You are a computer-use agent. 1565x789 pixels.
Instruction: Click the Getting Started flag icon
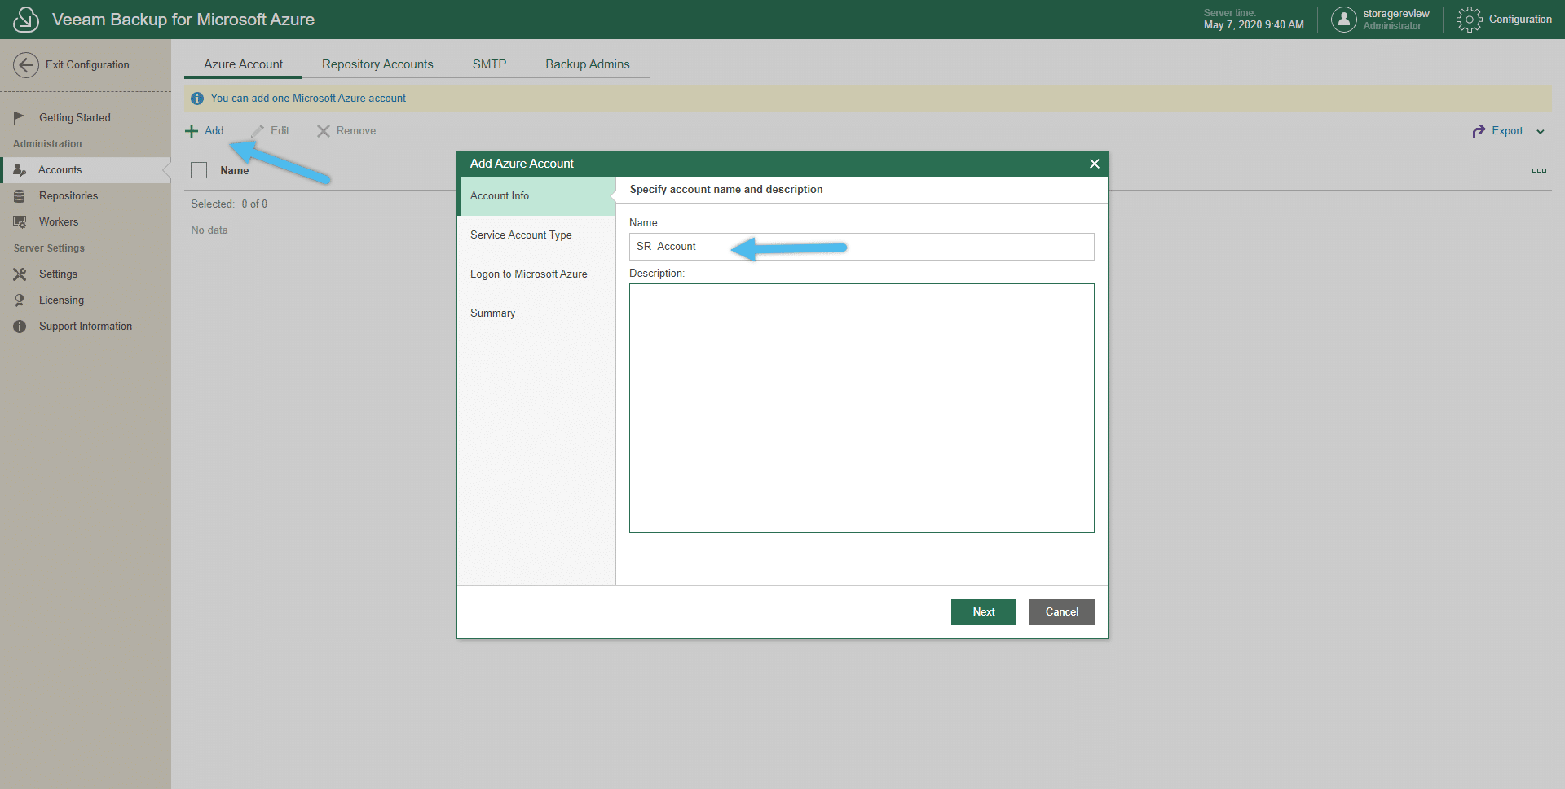(x=20, y=117)
